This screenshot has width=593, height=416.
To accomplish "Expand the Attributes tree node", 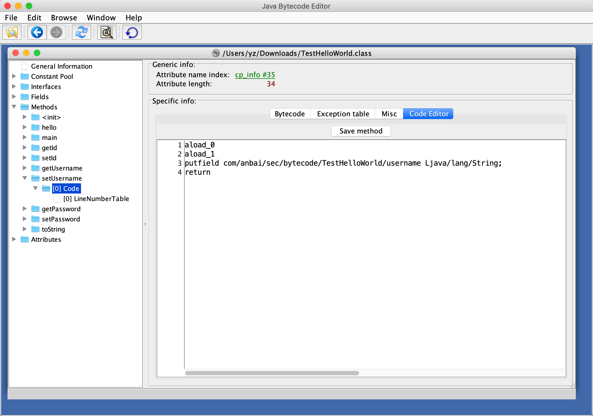I will (14, 239).
